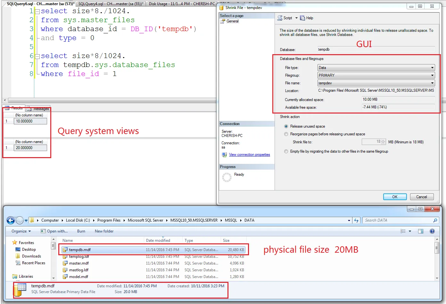The height and width of the screenshot is (304, 446).
Task: Select Reorganize pages before releasing unused space
Action: tap(286, 134)
